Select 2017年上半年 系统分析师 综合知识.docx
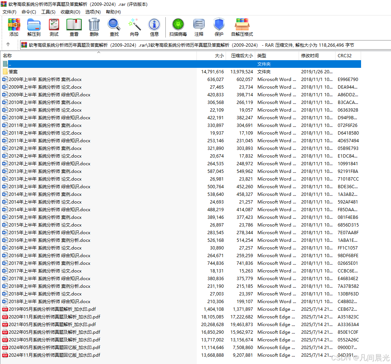Viewport: 391px width, 364px height. coord(181,279)
